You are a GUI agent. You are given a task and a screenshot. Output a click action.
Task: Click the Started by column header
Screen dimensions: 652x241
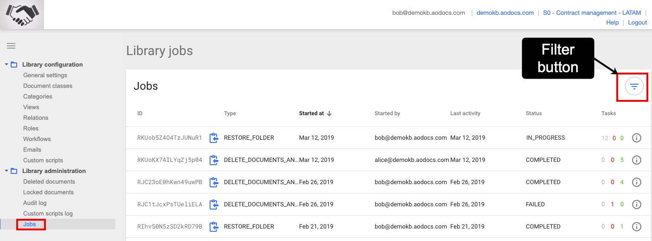click(x=387, y=113)
